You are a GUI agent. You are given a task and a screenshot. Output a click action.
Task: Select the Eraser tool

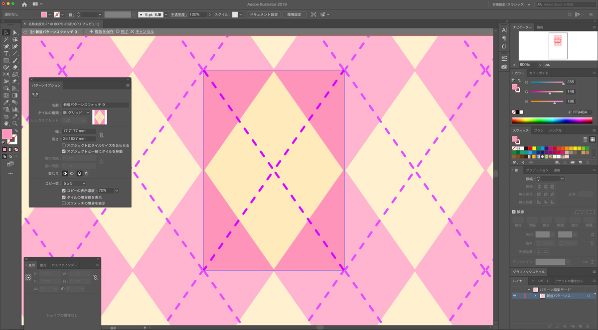tap(15, 67)
